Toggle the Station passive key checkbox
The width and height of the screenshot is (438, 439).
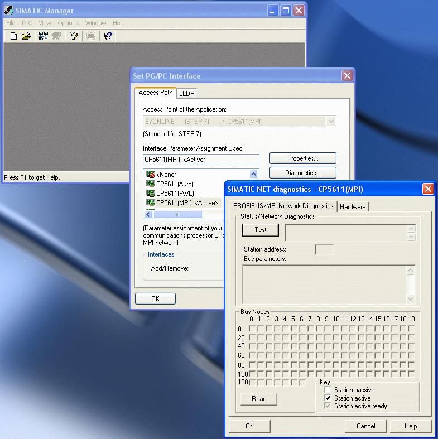[x=328, y=390]
